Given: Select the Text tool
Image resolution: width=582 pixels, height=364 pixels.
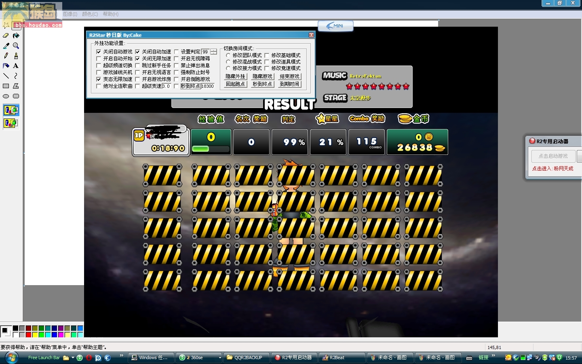Looking at the screenshot, I should click(x=16, y=66).
